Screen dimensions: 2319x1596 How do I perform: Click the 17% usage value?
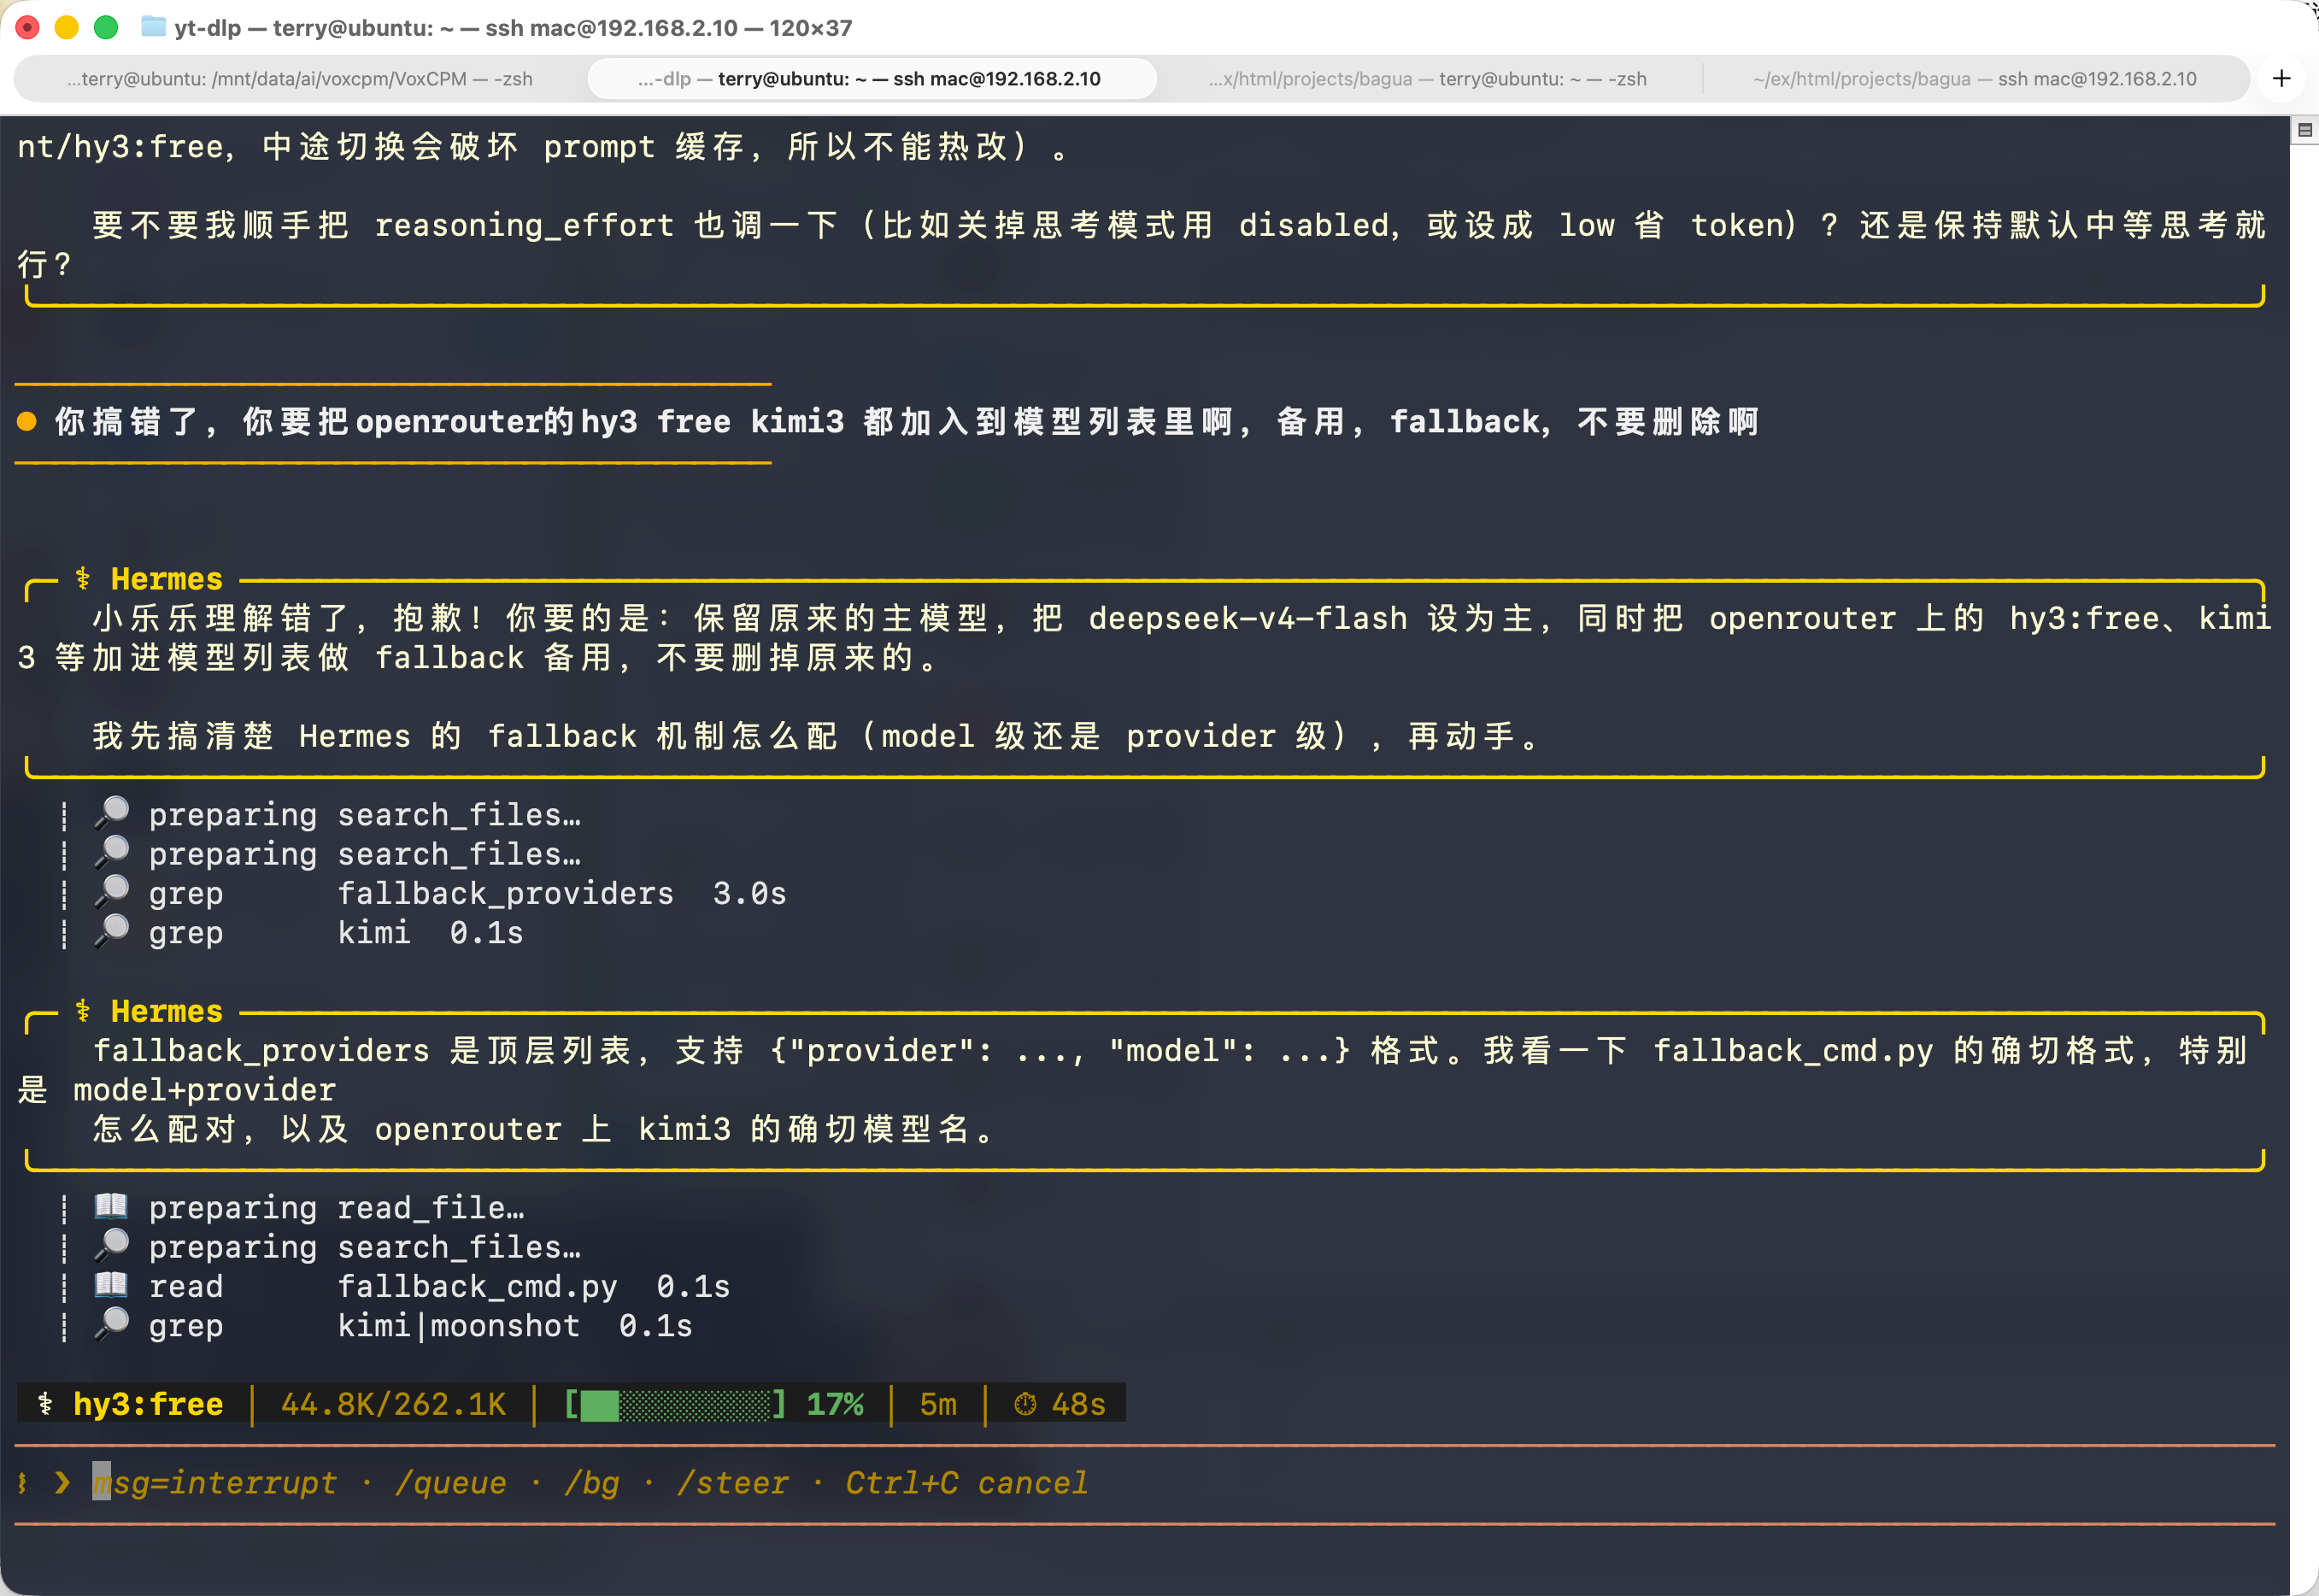pos(835,1404)
